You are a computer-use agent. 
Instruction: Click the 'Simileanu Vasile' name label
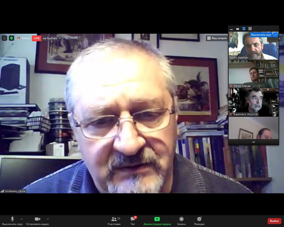tap(15, 191)
